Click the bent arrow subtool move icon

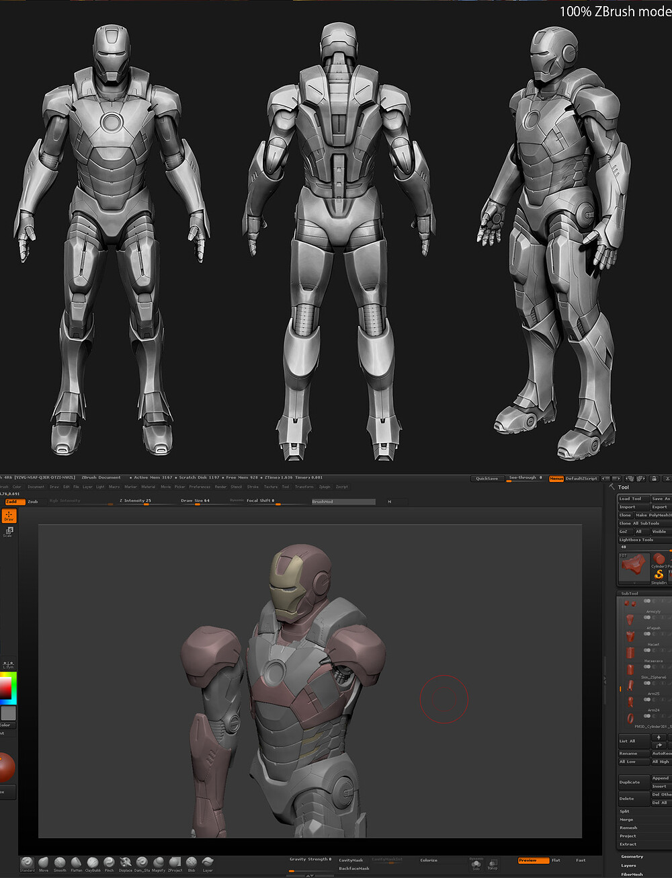pos(659,746)
